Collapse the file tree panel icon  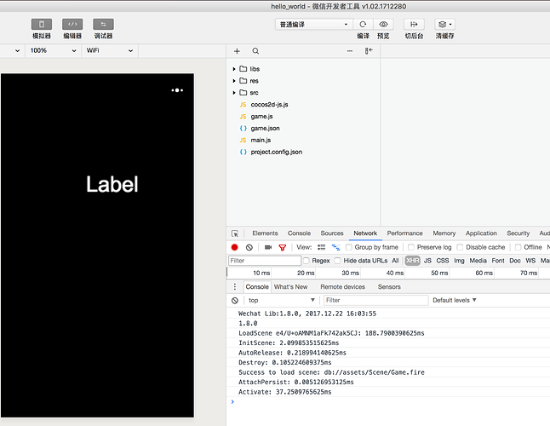[x=369, y=51]
